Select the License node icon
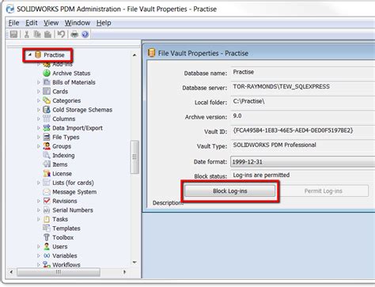 [47, 173]
